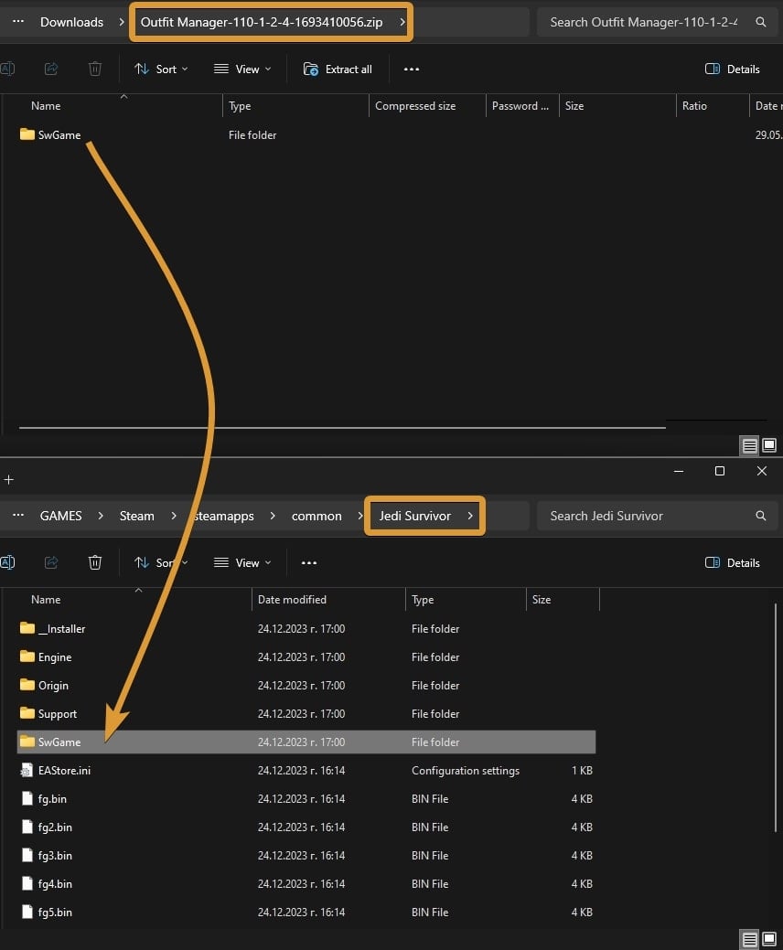The width and height of the screenshot is (783, 950).
Task: Sort Jedi Survivor files by Date modified
Action: (292, 600)
